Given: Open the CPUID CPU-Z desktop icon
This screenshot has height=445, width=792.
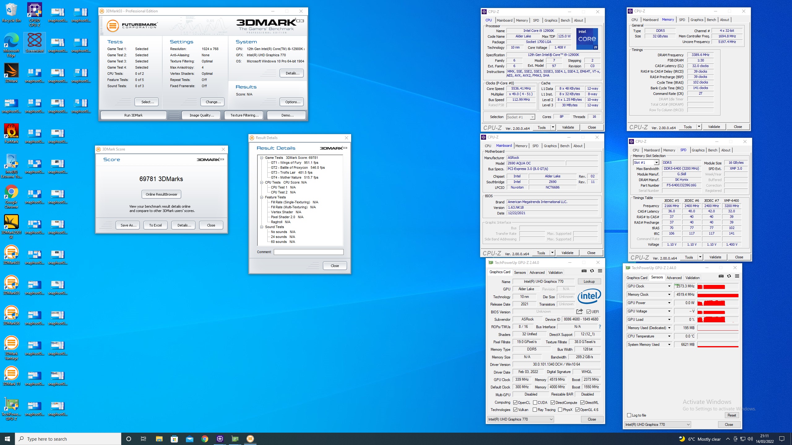Looking at the screenshot, I should pos(34,15).
